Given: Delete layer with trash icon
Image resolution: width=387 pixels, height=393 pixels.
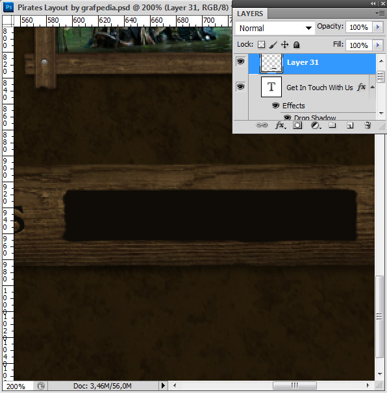Looking at the screenshot, I should (x=368, y=125).
